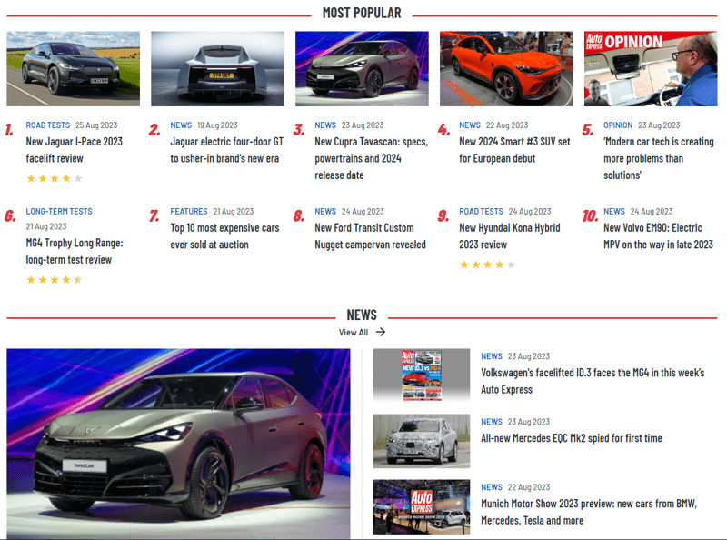Select Road Tests category above Jaguar I-Pace review
This screenshot has width=727, height=540.
pyautogui.click(x=48, y=125)
